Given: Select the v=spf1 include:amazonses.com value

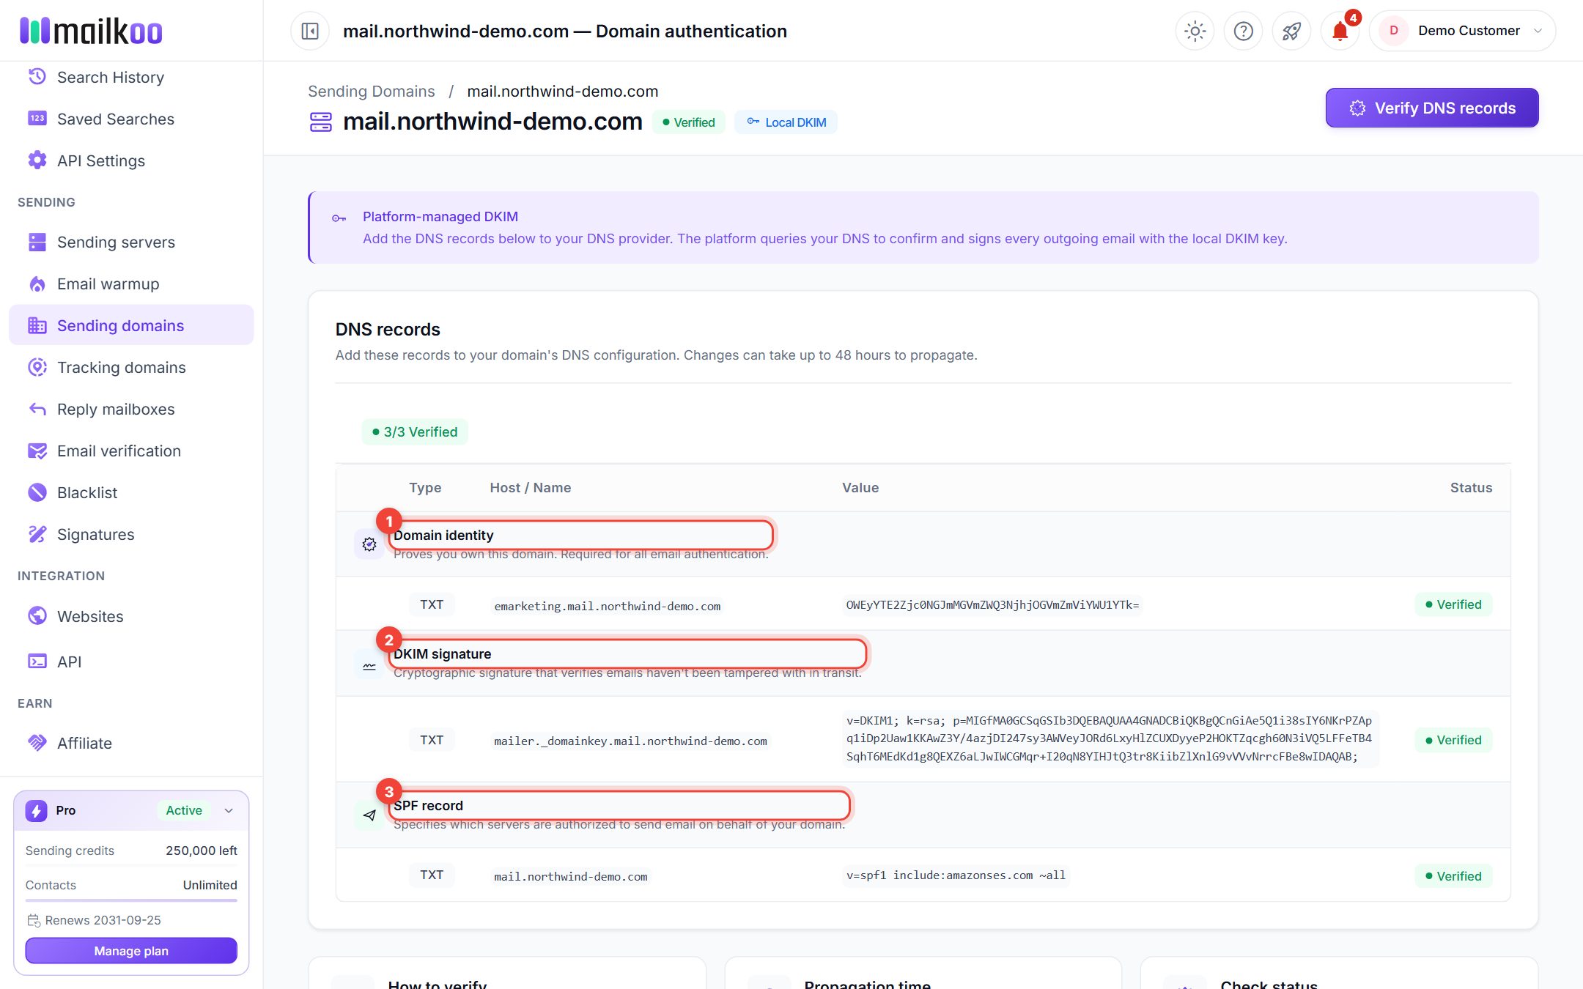Looking at the screenshot, I should point(956,875).
